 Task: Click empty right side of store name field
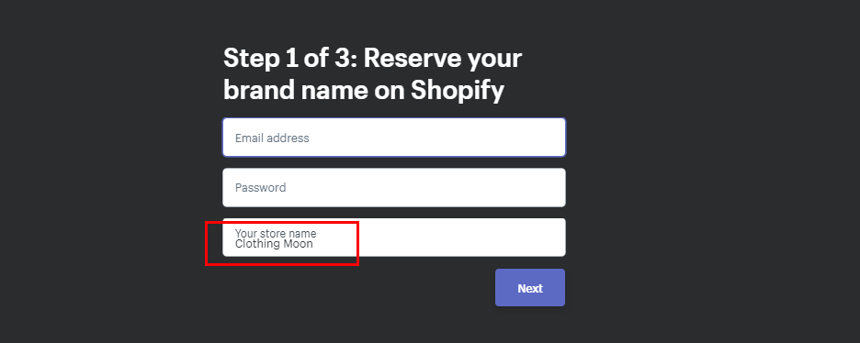[x=466, y=238]
